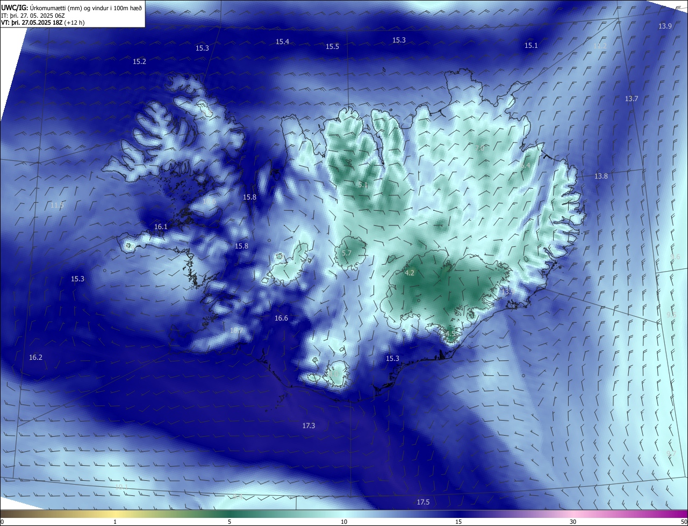Click the 7.0 value label in northeast Iceland
Image resolution: width=688 pixels, height=526 pixels.
480,148
